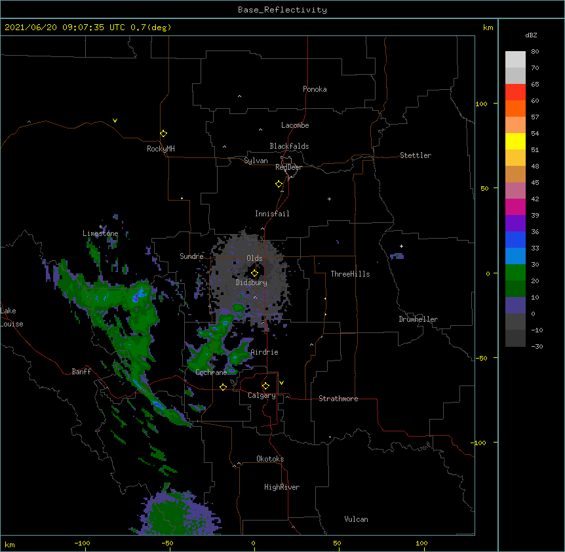Click the HighRiver town label
565x552 pixels.
282,487
